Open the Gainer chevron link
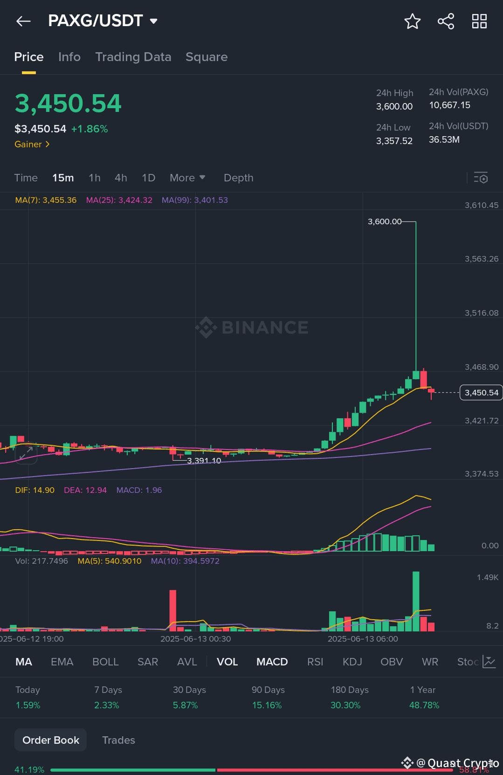Viewport: 503px width, 775px height. click(x=32, y=145)
